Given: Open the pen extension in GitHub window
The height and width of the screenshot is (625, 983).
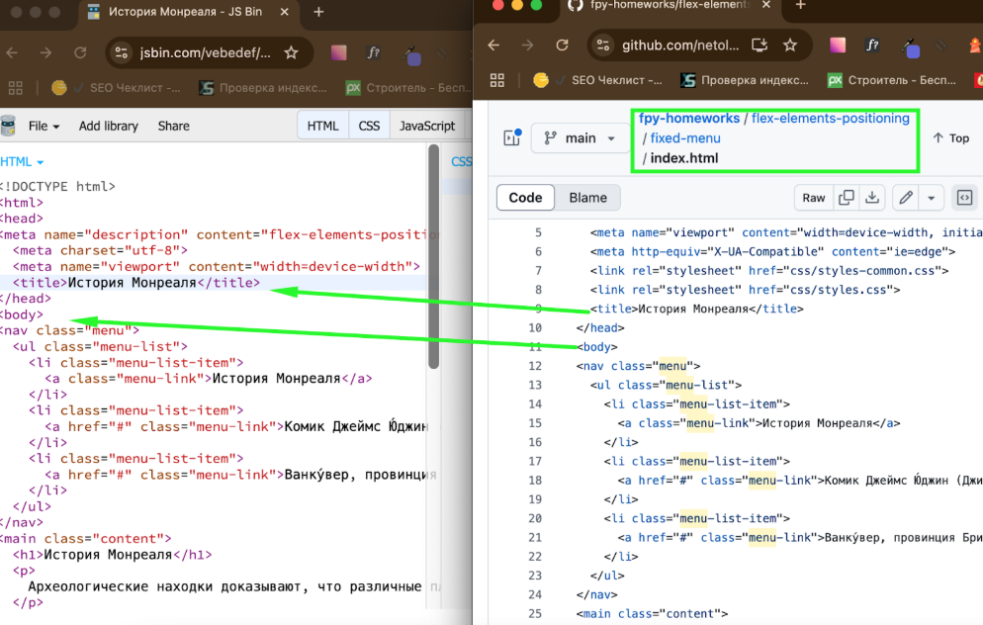Looking at the screenshot, I should click(x=910, y=47).
